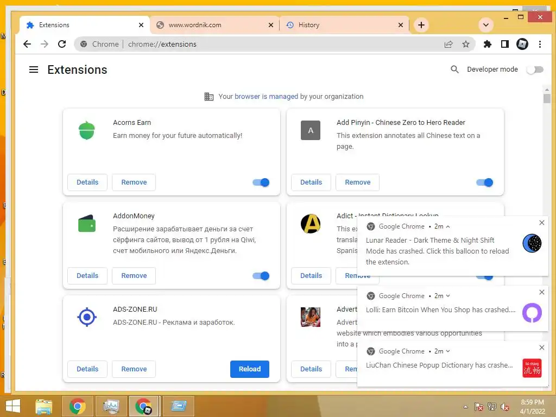Toggle Developer mode switch

pyautogui.click(x=535, y=69)
